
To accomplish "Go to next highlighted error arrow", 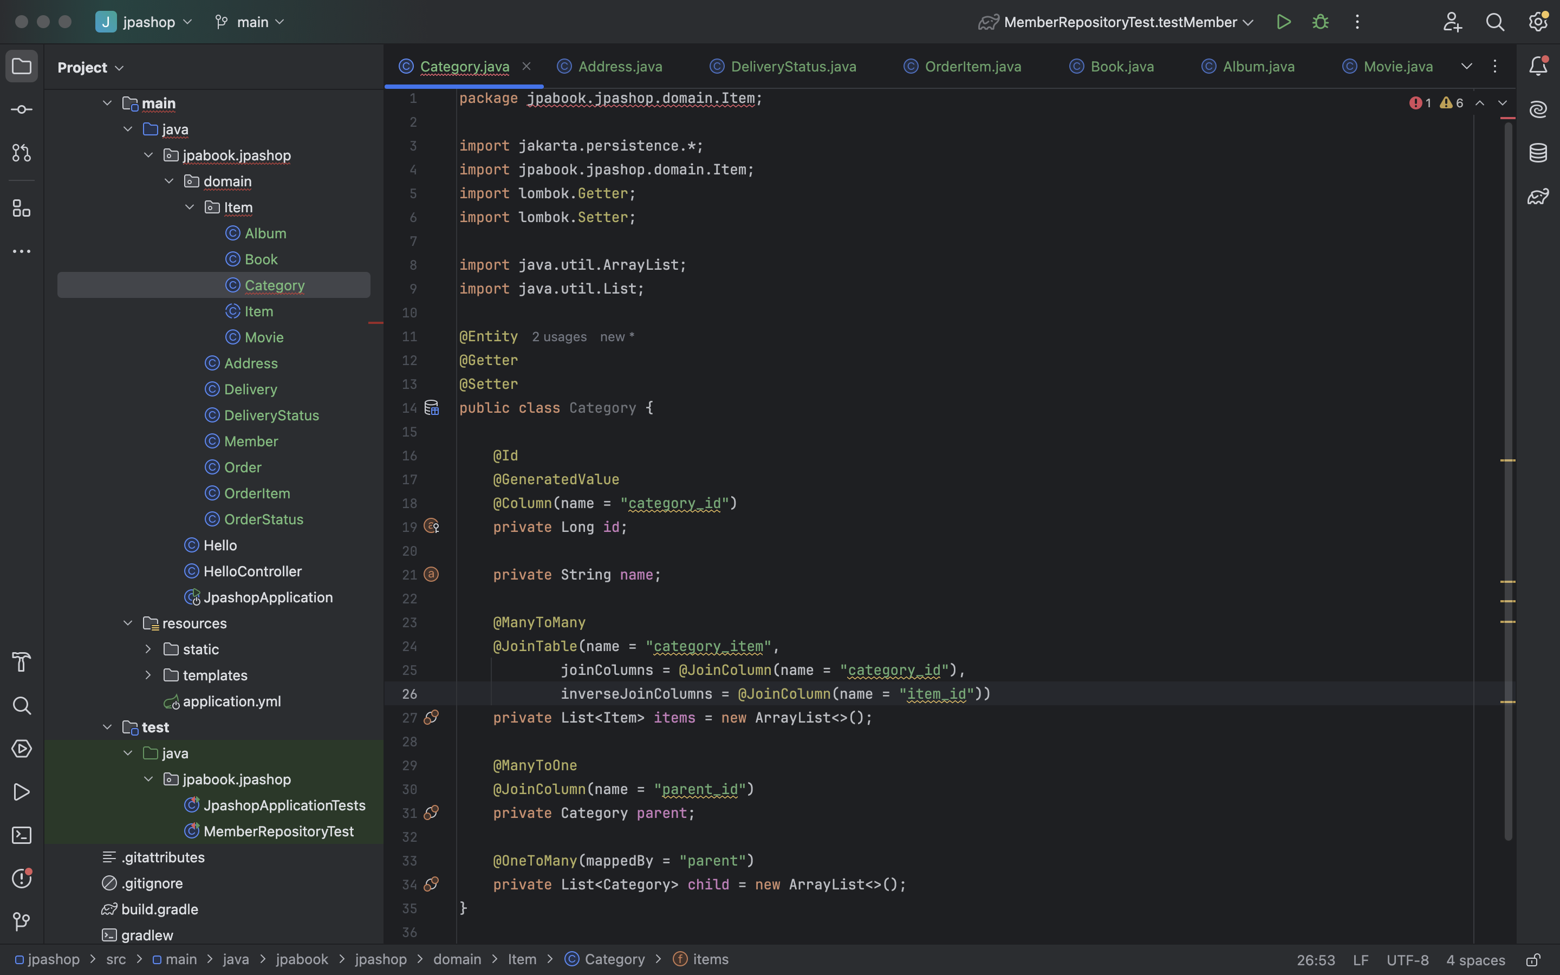I will pos(1503,103).
